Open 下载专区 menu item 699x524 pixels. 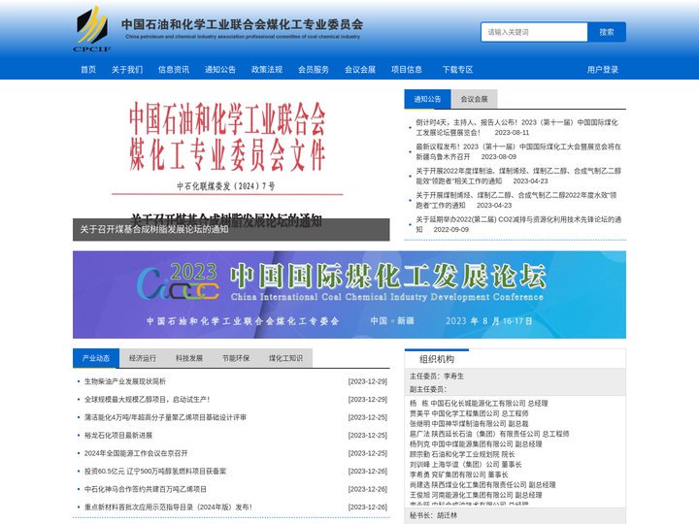(x=457, y=70)
